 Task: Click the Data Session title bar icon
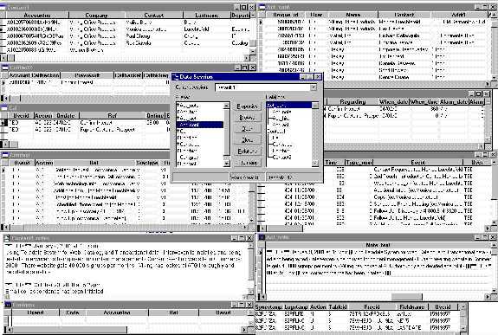(x=176, y=77)
